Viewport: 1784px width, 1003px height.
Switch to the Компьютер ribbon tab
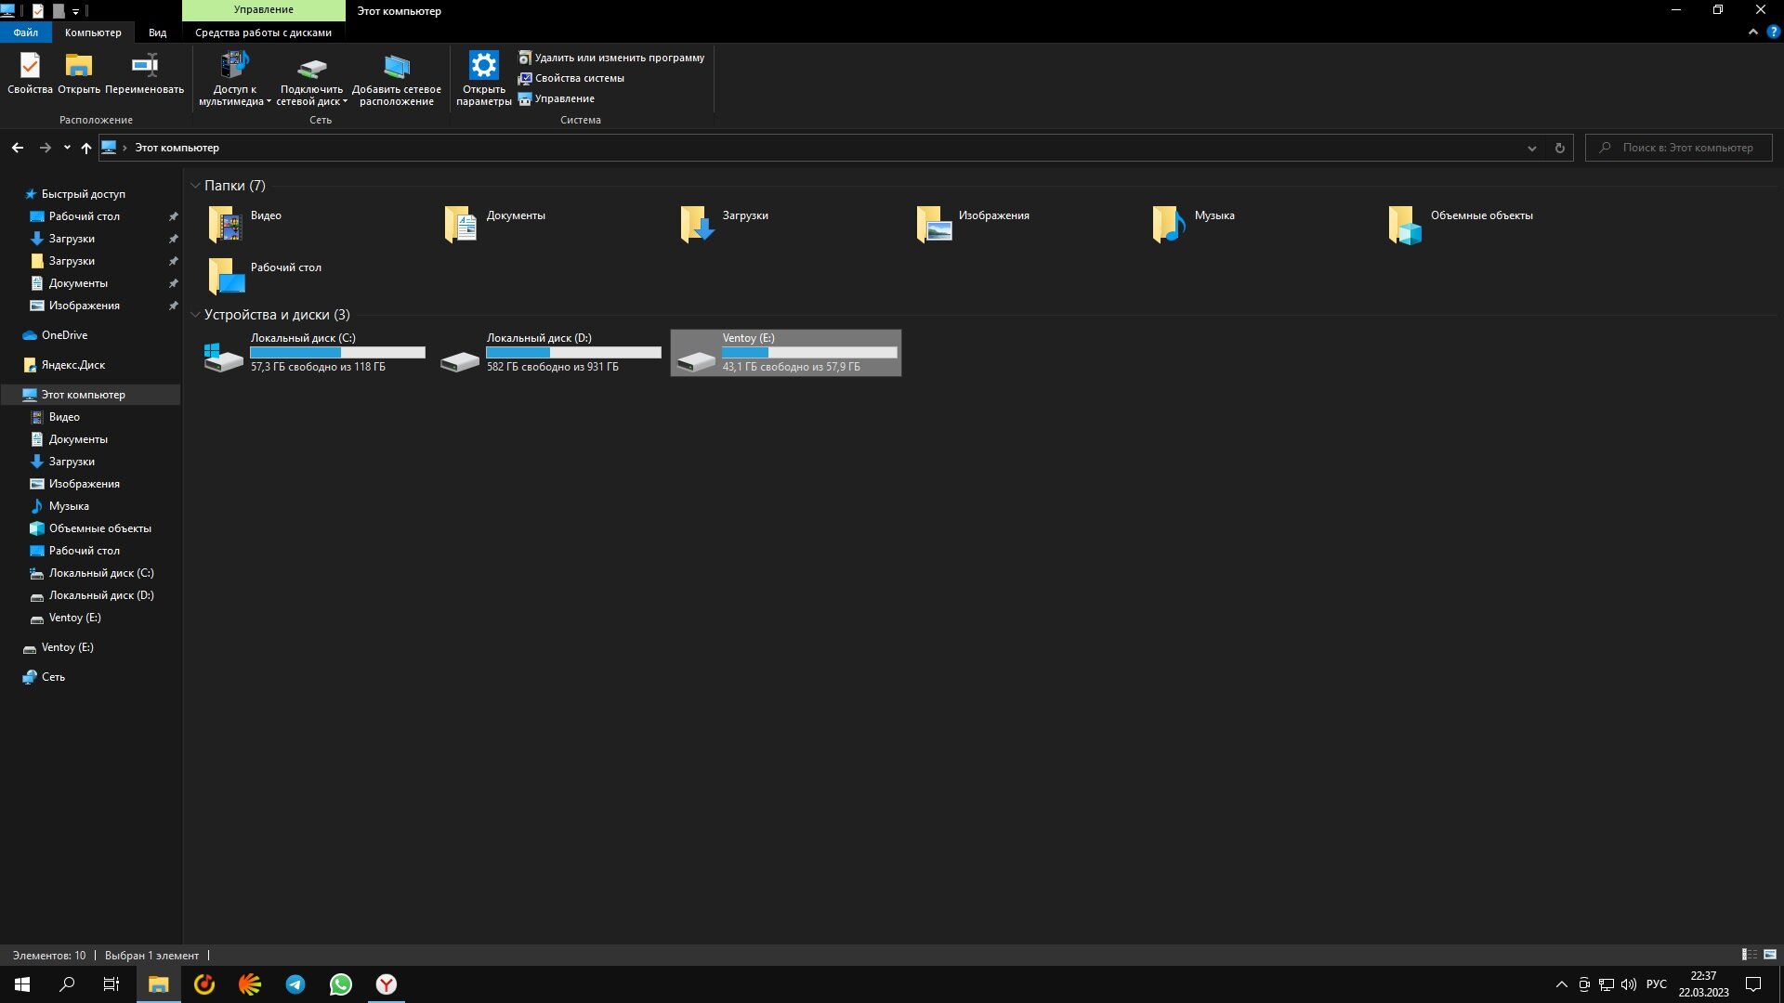point(93,33)
